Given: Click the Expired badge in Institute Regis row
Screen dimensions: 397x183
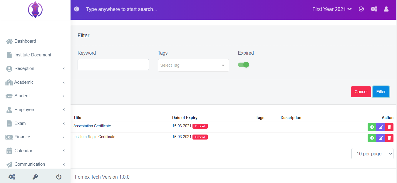Looking at the screenshot, I should (x=200, y=137).
